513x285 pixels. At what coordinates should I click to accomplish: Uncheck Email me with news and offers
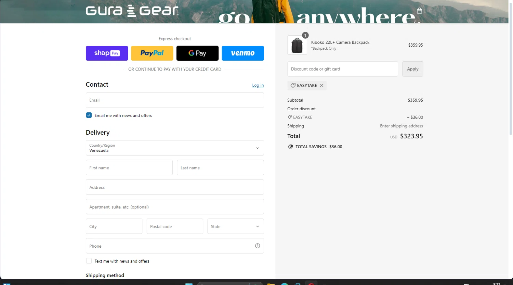(89, 115)
